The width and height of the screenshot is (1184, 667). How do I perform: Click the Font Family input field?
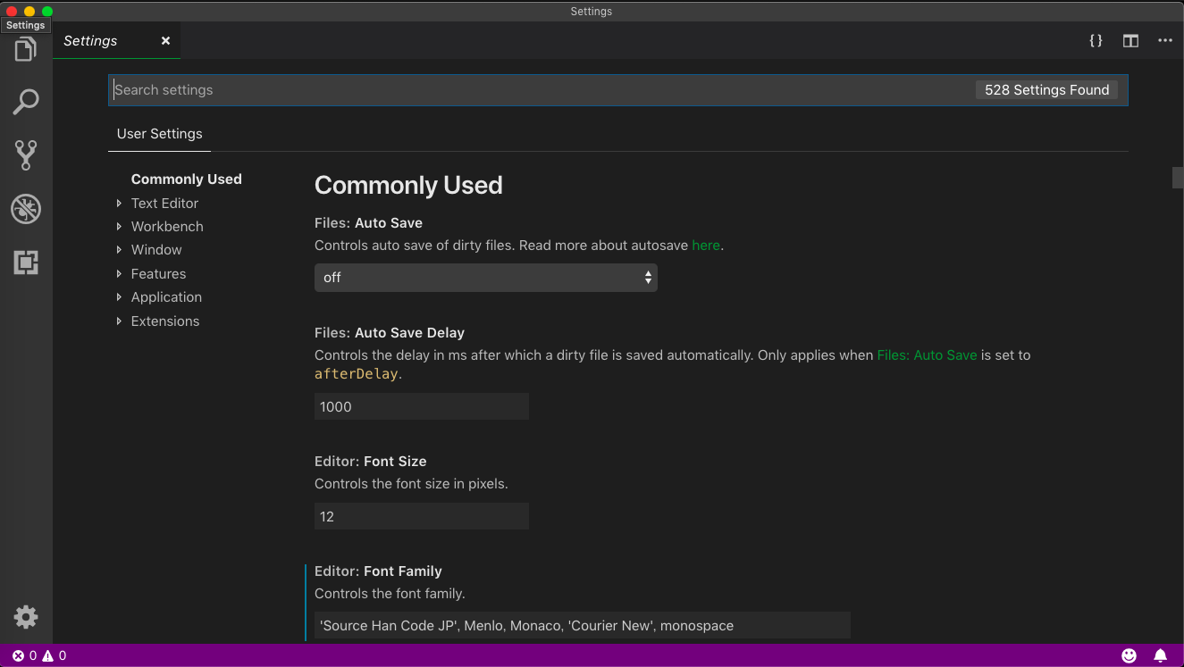click(583, 625)
